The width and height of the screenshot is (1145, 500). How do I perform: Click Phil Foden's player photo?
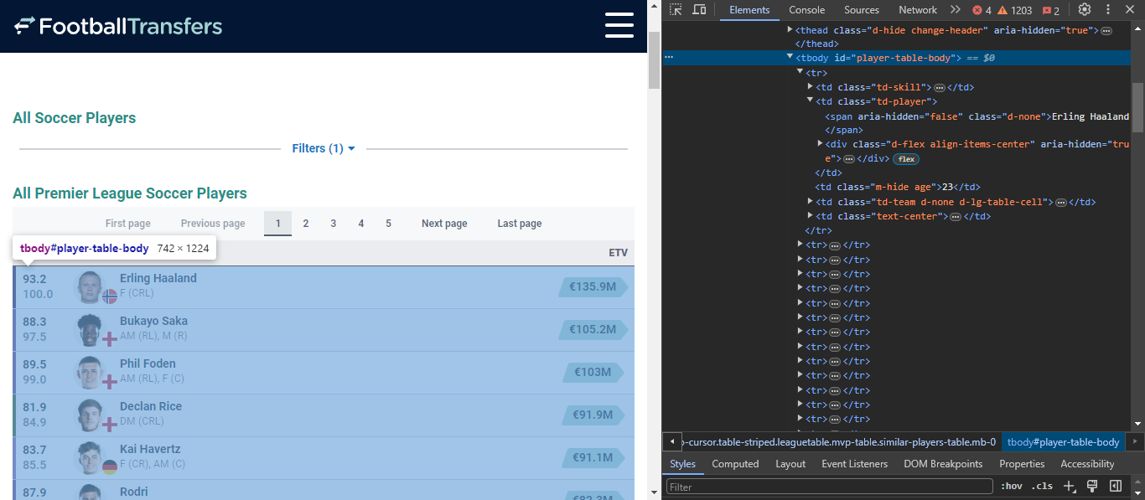click(90, 372)
